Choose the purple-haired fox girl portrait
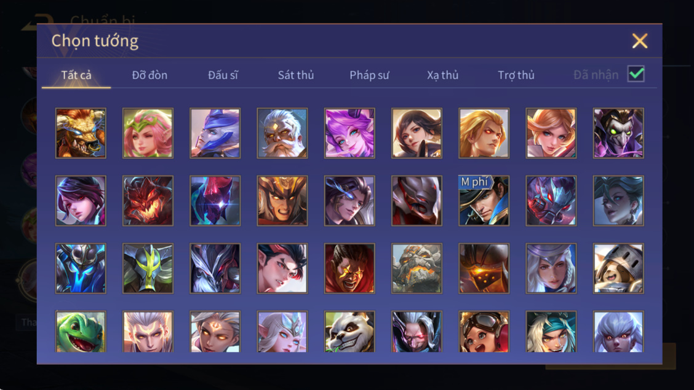694x390 pixels. [x=349, y=133]
